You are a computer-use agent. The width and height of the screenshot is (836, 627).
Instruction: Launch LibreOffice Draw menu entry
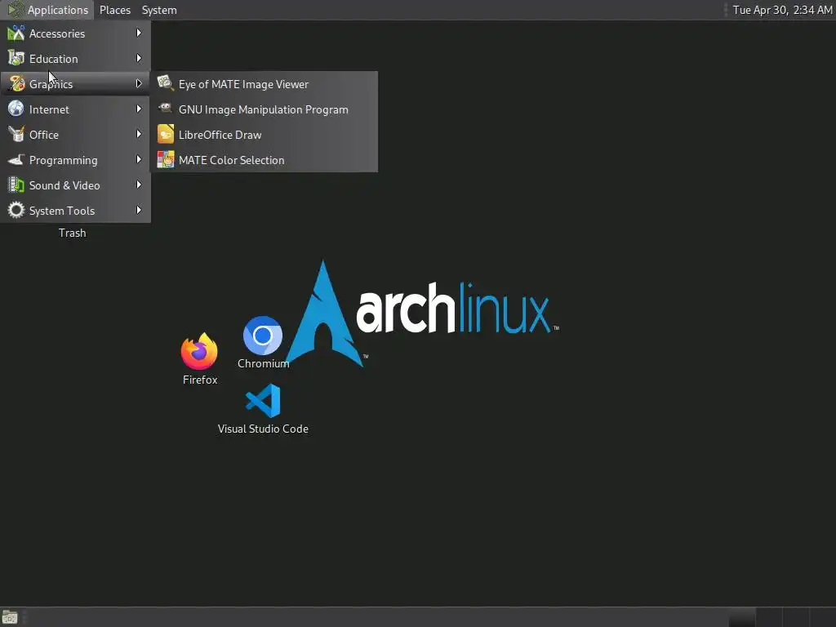tap(264, 135)
